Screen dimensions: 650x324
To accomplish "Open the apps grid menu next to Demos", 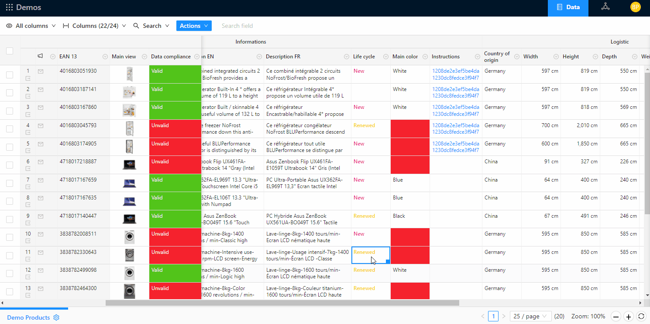I will point(9,7).
